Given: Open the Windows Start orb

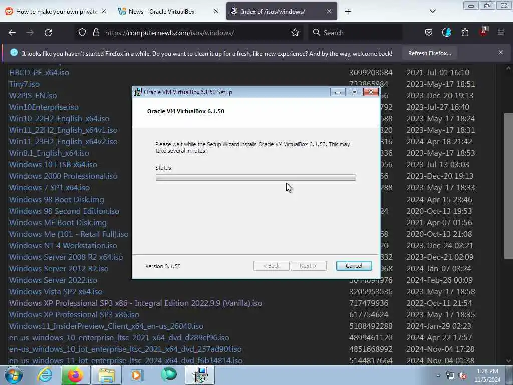Looking at the screenshot, I should (x=14, y=375).
